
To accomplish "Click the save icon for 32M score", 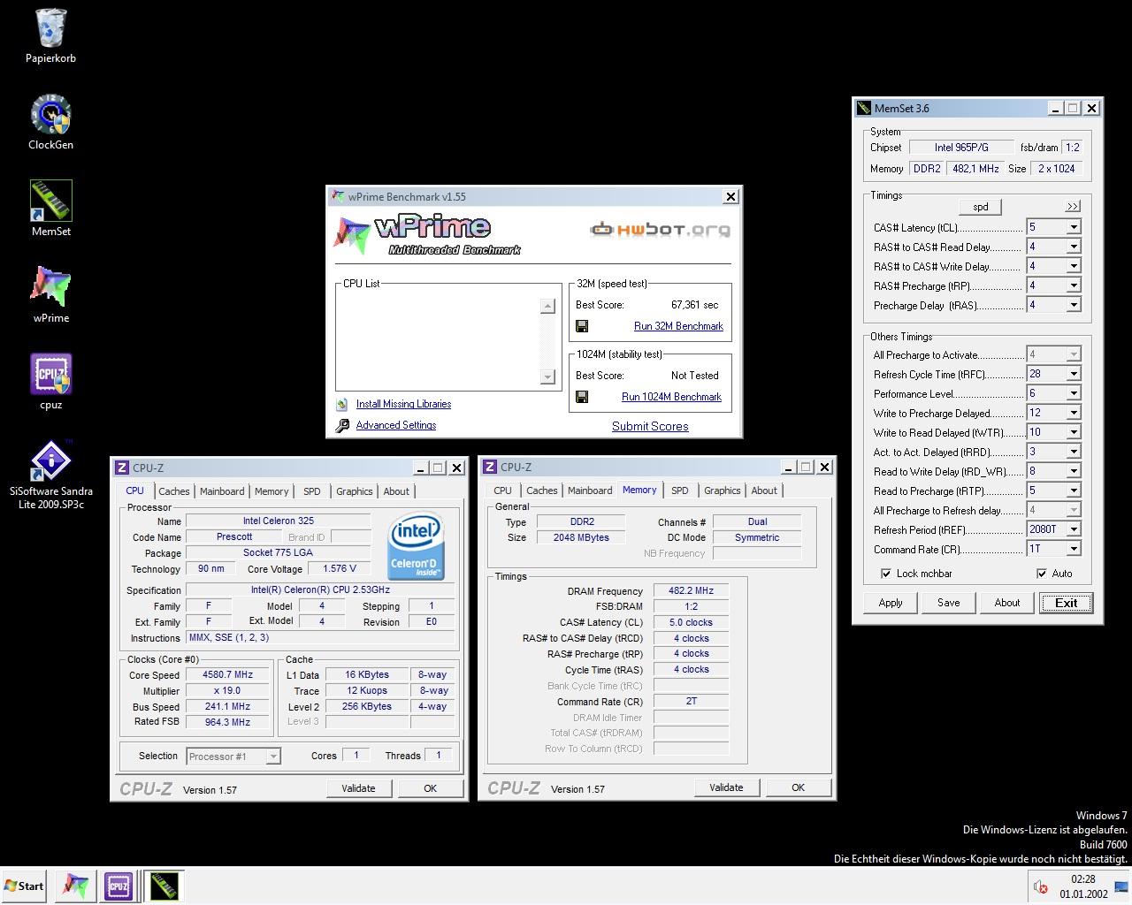I will point(582,326).
